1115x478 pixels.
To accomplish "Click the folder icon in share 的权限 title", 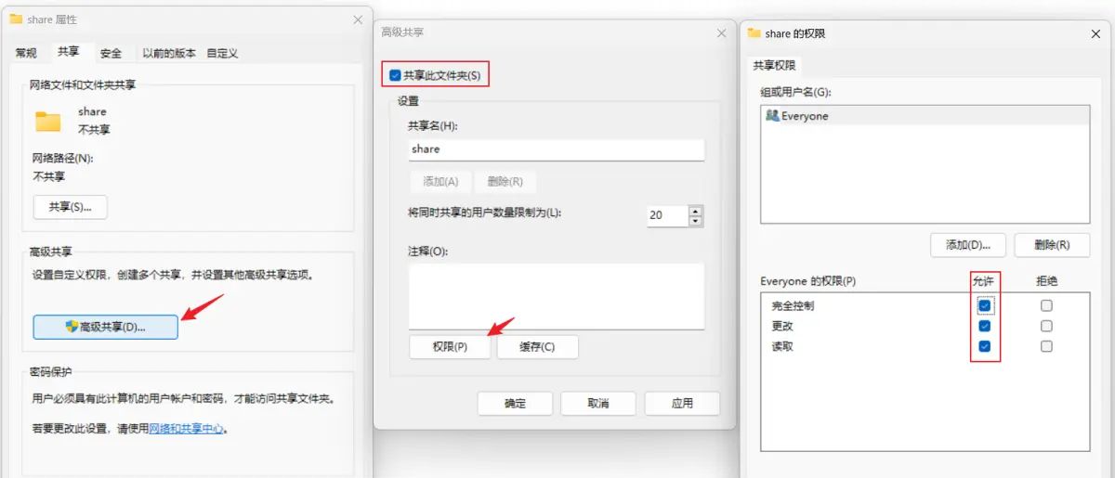I will tap(754, 33).
